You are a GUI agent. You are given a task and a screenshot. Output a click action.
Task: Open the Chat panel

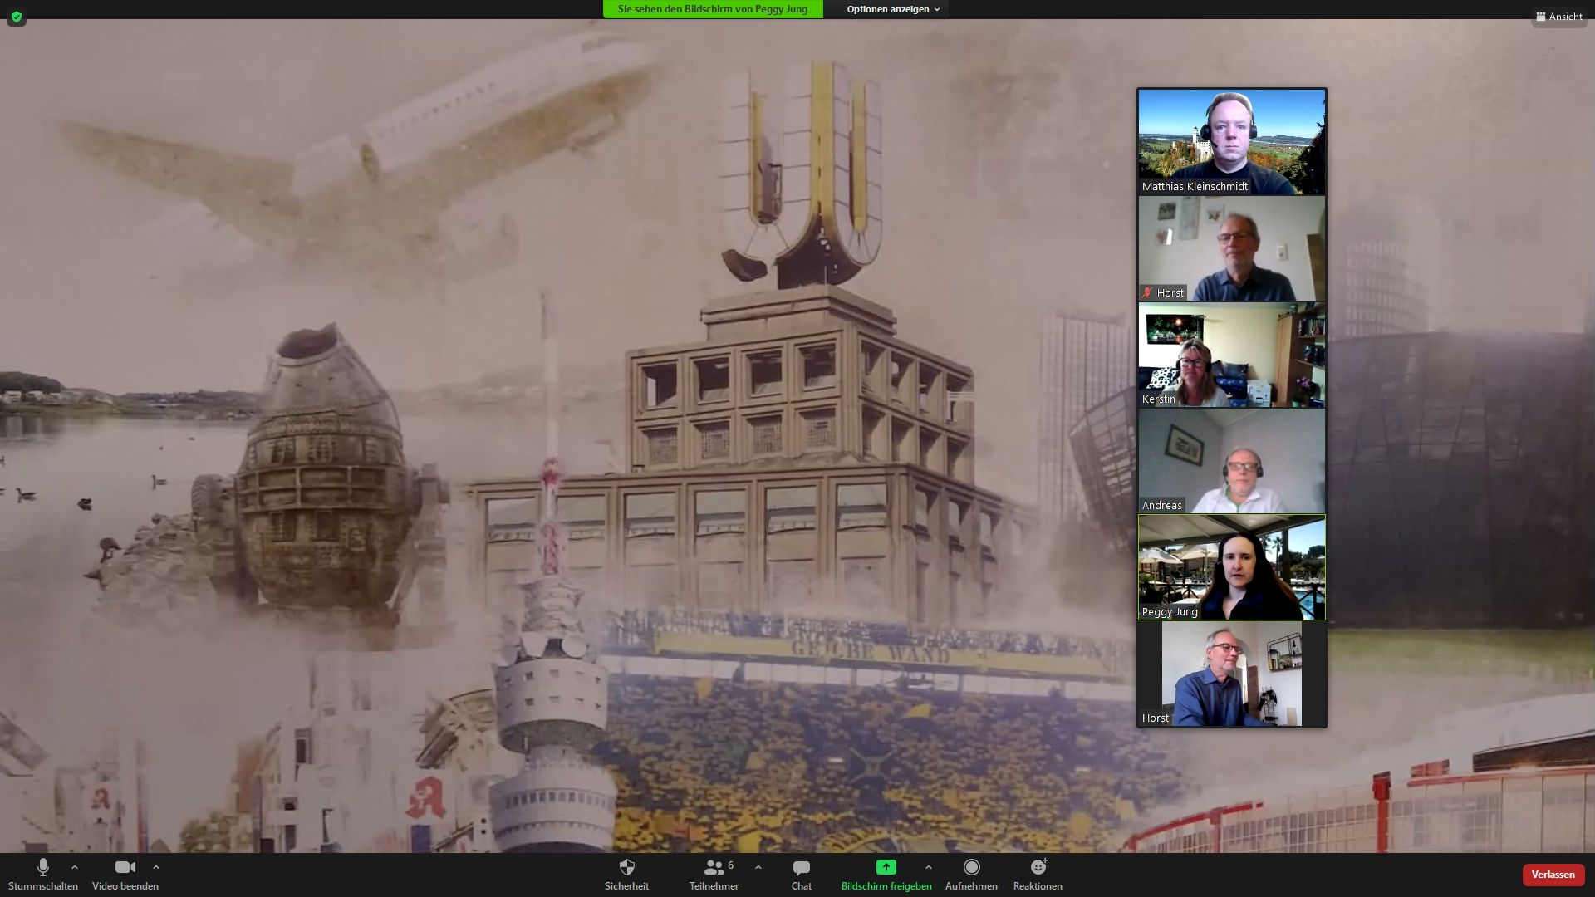[x=801, y=868]
